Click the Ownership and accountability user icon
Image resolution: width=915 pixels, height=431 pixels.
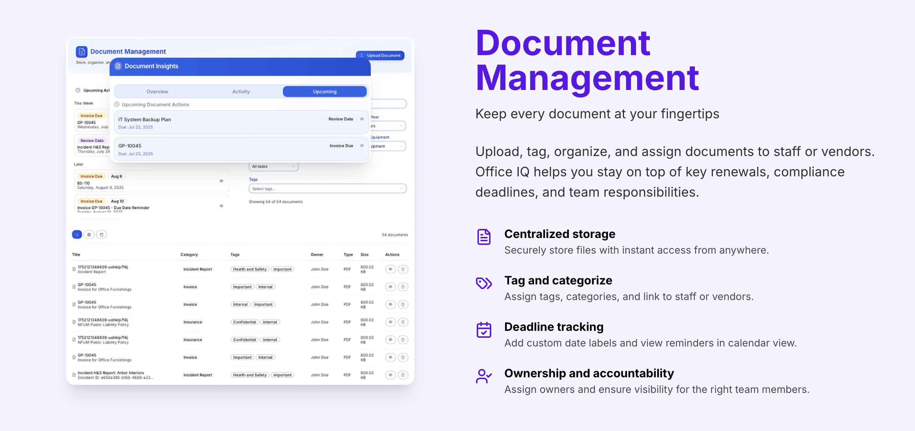(484, 376)
